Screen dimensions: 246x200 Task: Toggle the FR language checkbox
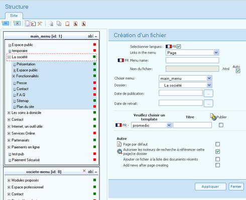pos(179,46)
